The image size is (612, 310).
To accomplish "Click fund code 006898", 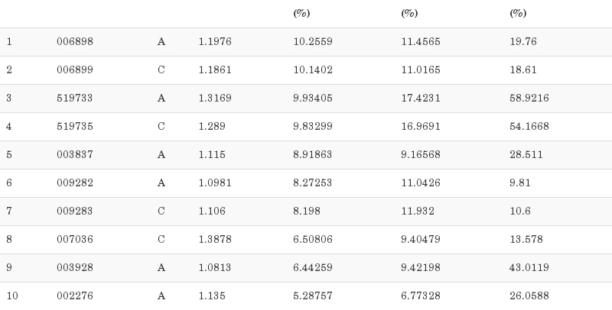I will [75, 42].
